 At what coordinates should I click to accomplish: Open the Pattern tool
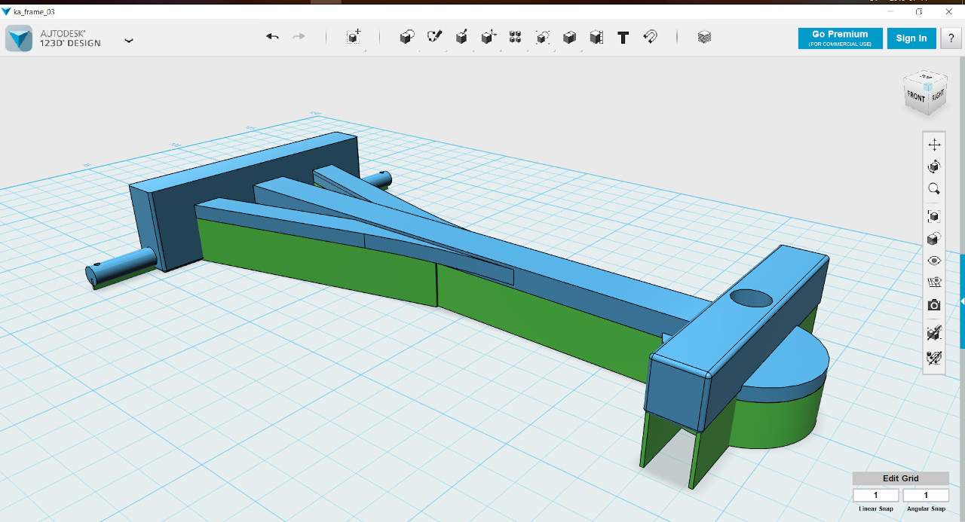[x=515, y=37]
